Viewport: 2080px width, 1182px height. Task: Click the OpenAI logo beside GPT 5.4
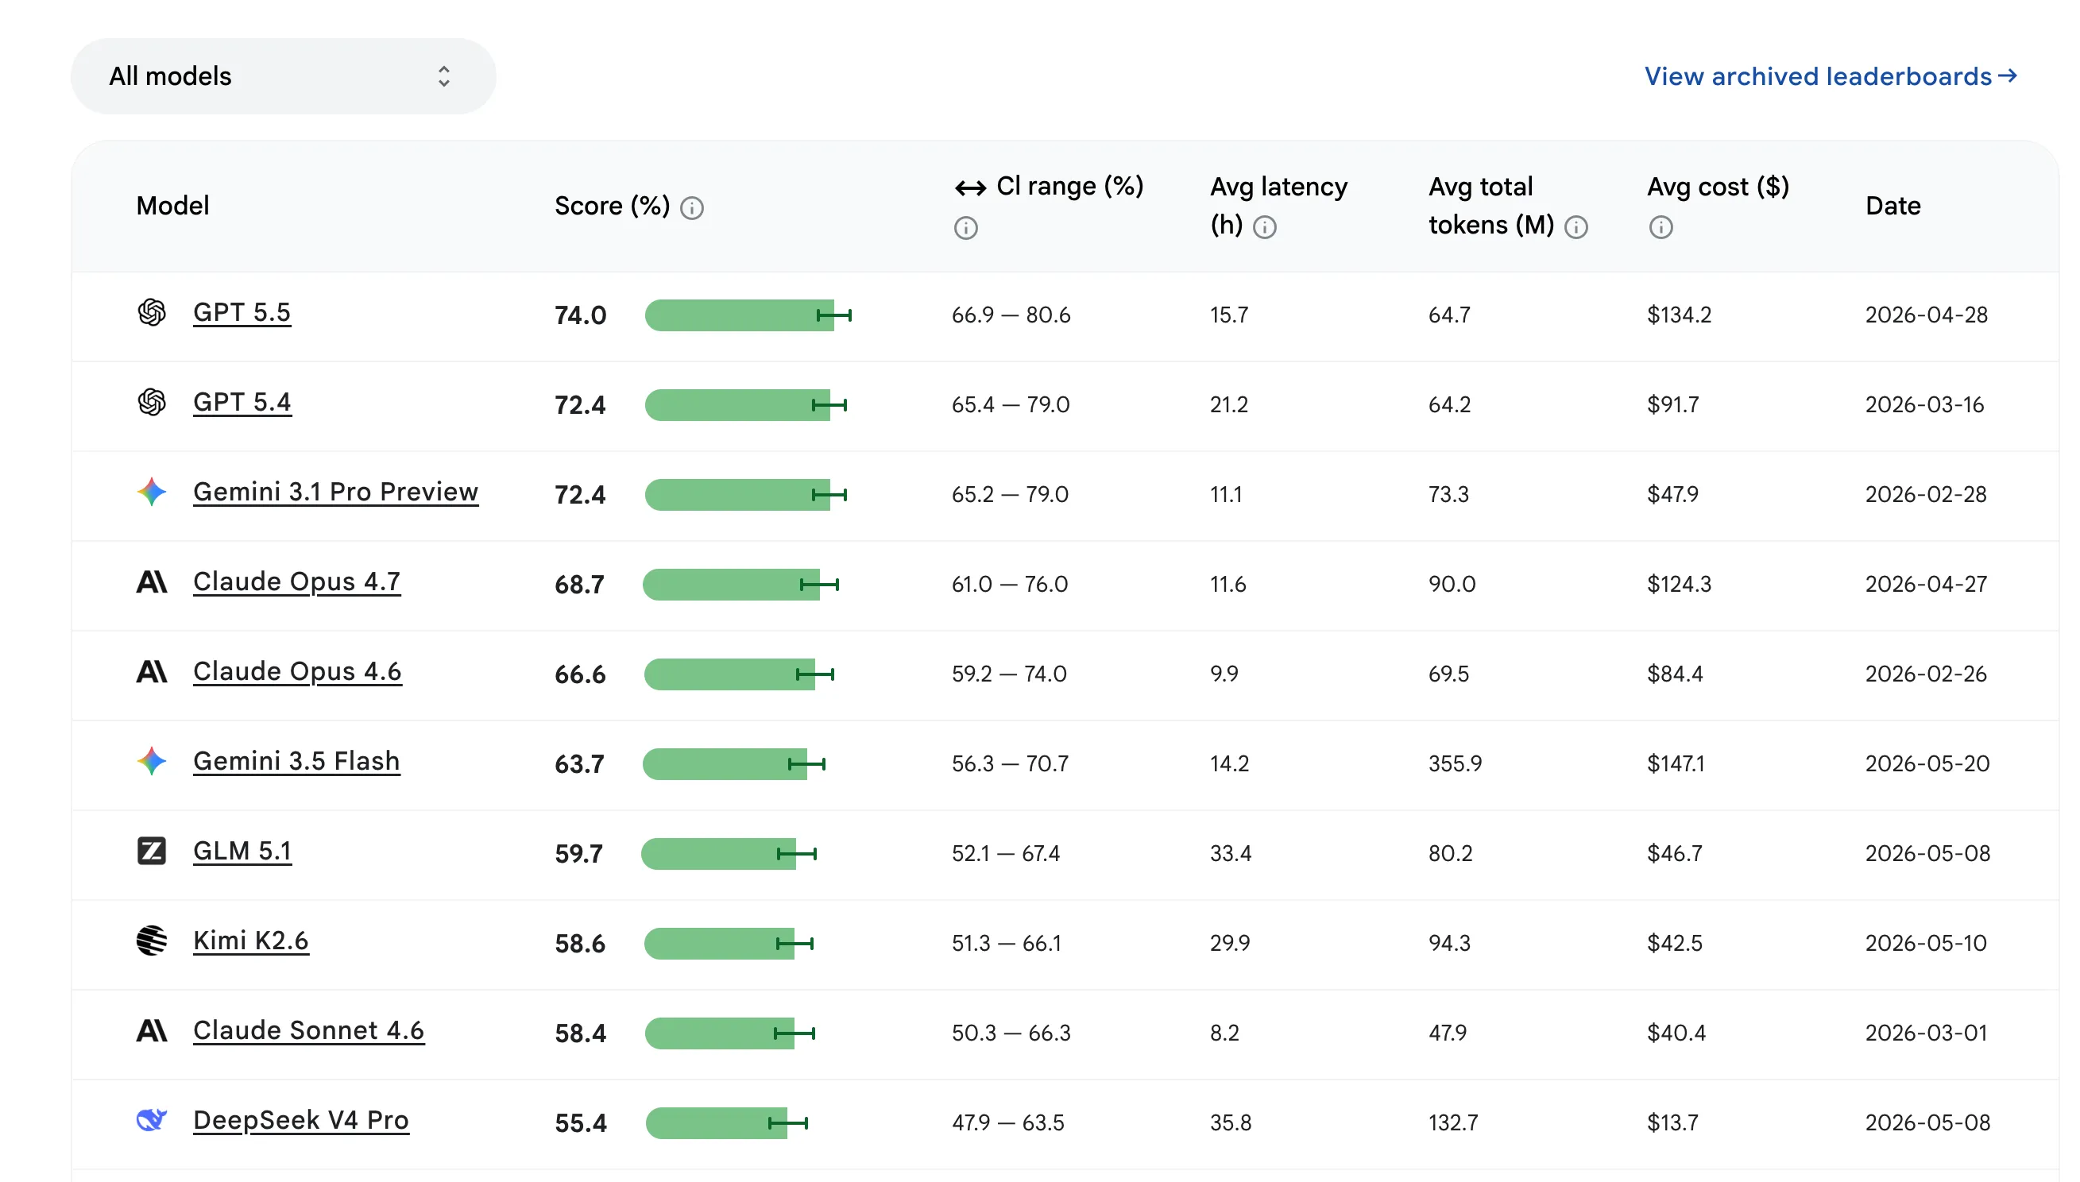click(151, 403)
